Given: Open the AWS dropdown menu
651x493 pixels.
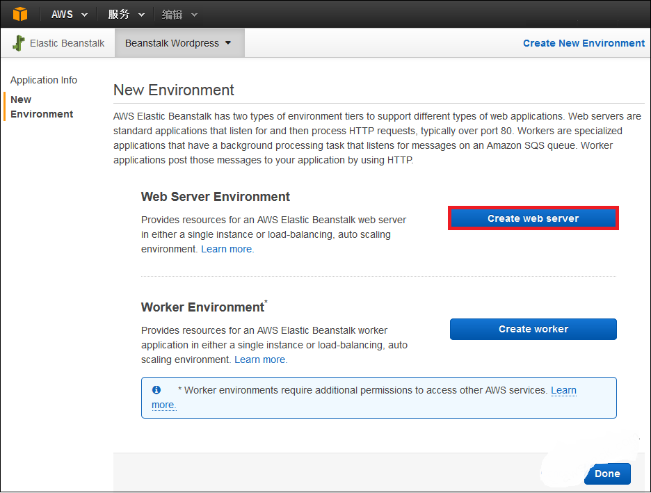Looking at the screenshot, I should coord(70,14).
